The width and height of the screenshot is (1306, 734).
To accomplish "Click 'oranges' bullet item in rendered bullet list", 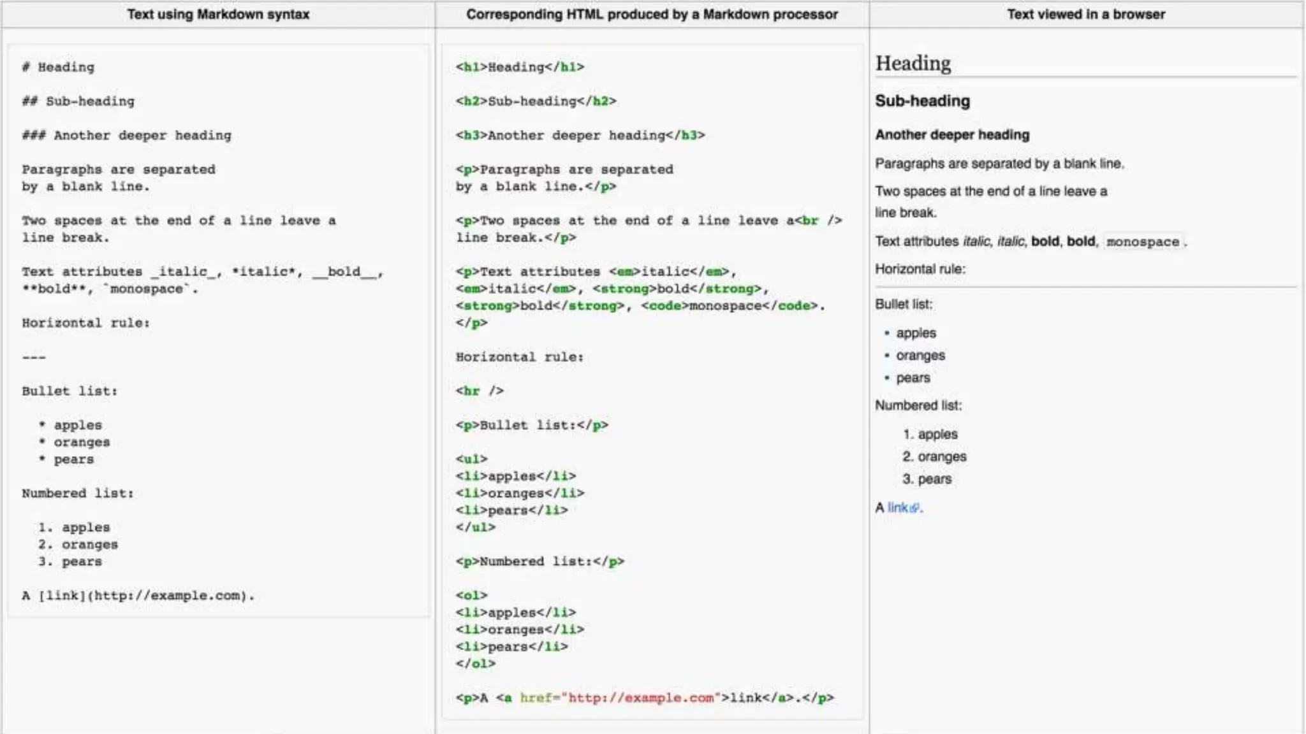I will pyautogui.click(x=920, y=356).
